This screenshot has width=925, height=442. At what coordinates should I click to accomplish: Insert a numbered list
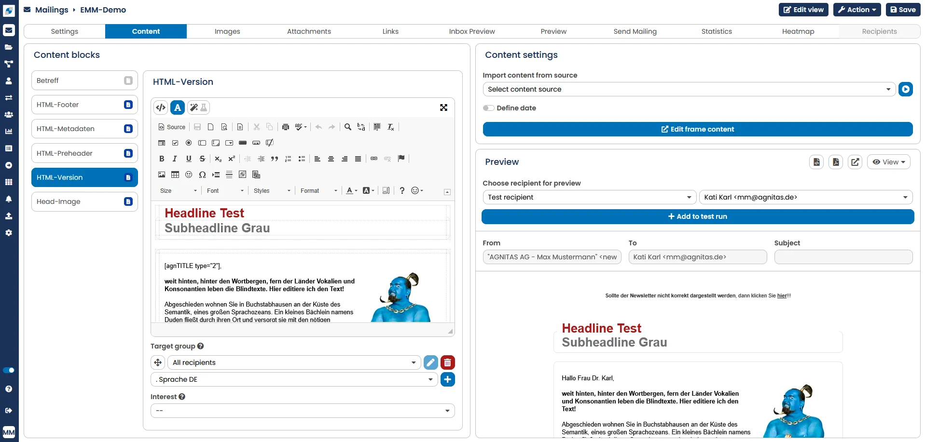tap(288, 159)
